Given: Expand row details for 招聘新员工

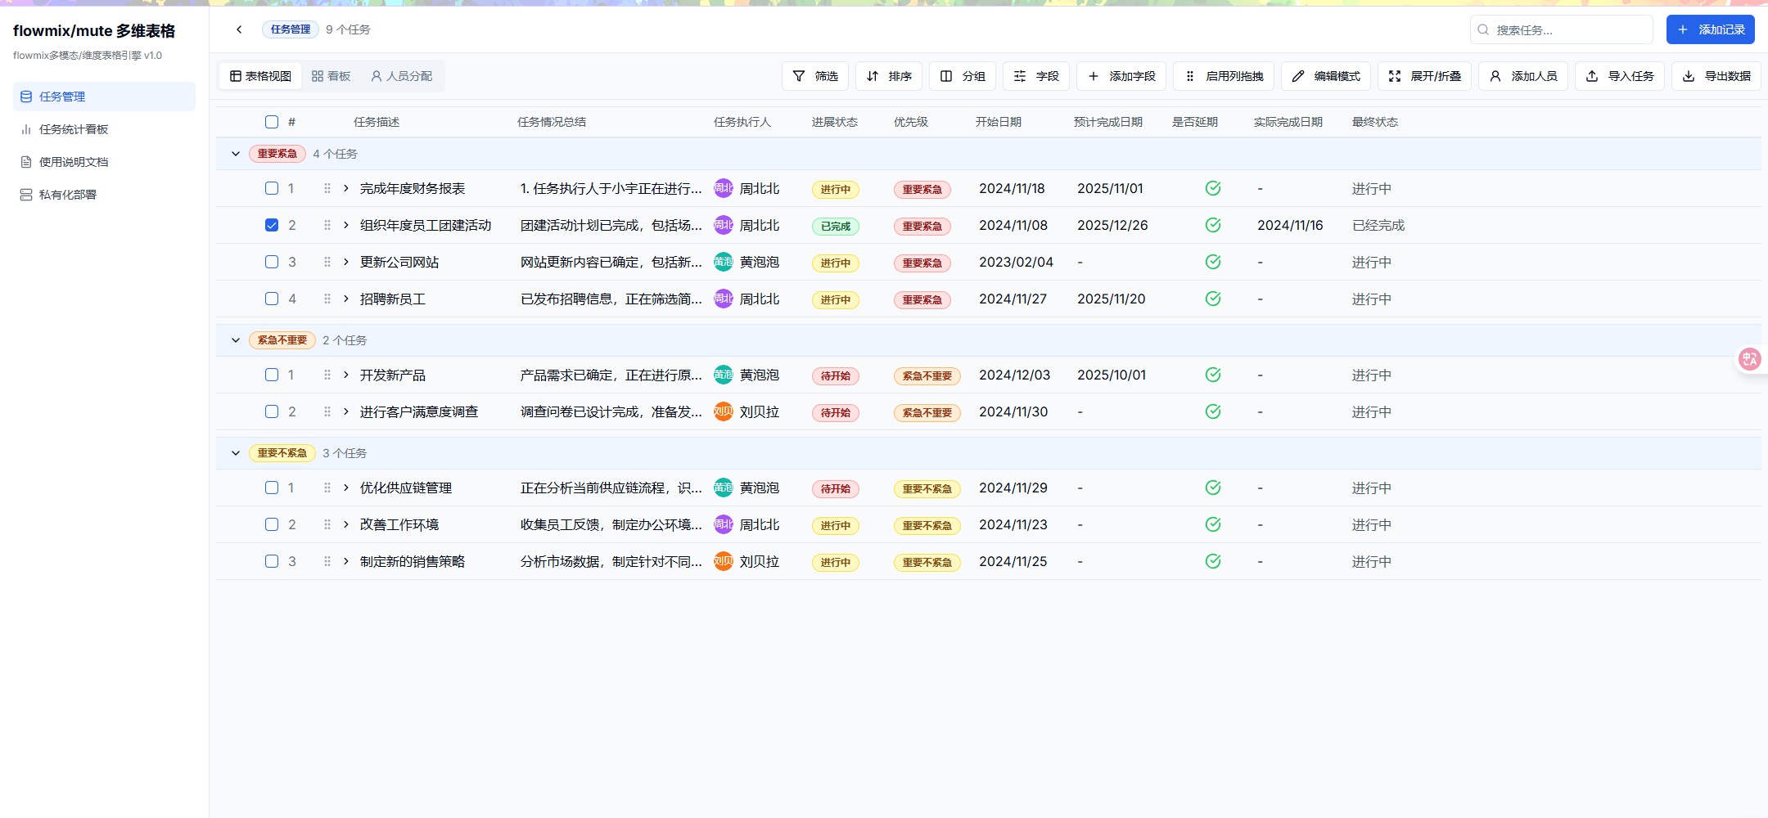Looking at the screenshot, I should coord(346,299).
